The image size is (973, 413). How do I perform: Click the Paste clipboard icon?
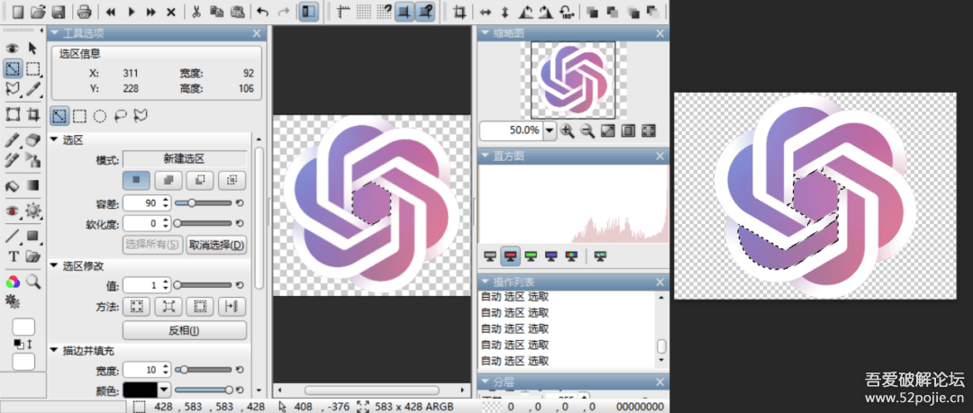[x=236, y=12]
